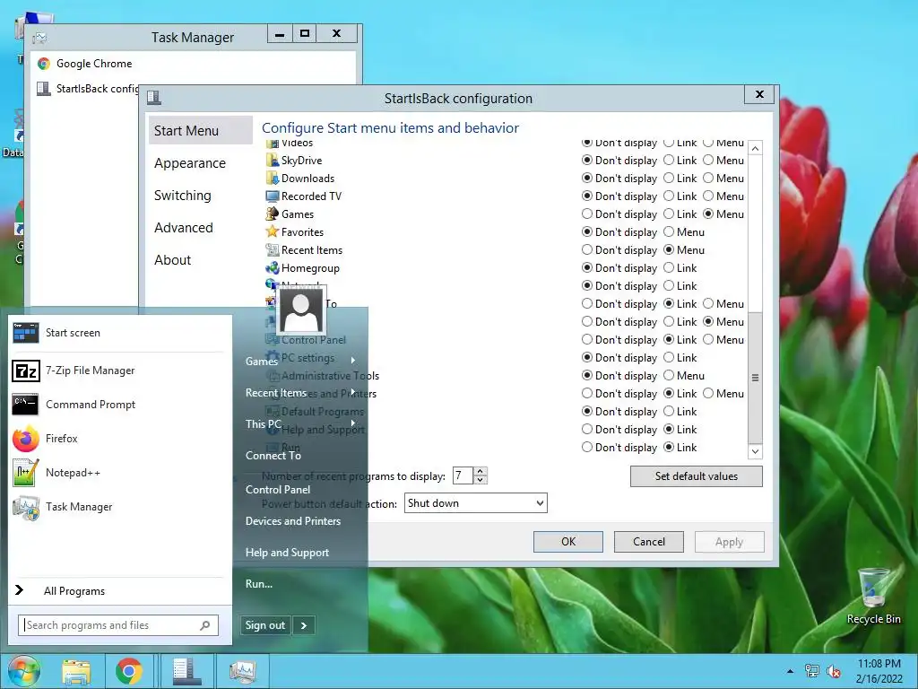Launch Firefox from Start menu icon

(26, 439)
